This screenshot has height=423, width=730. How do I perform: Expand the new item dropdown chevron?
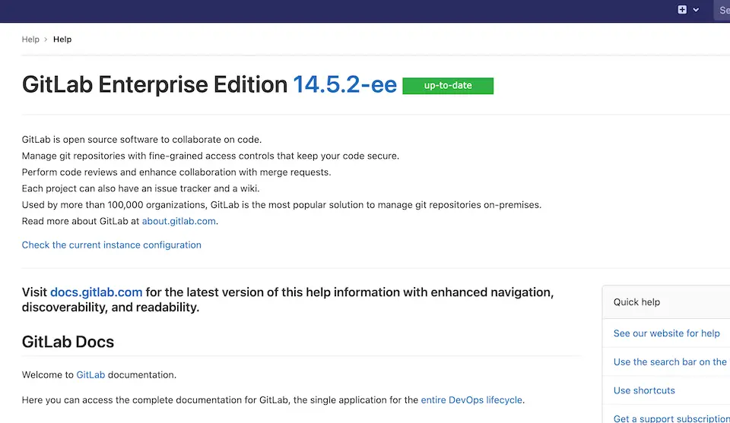click(696, 10)
